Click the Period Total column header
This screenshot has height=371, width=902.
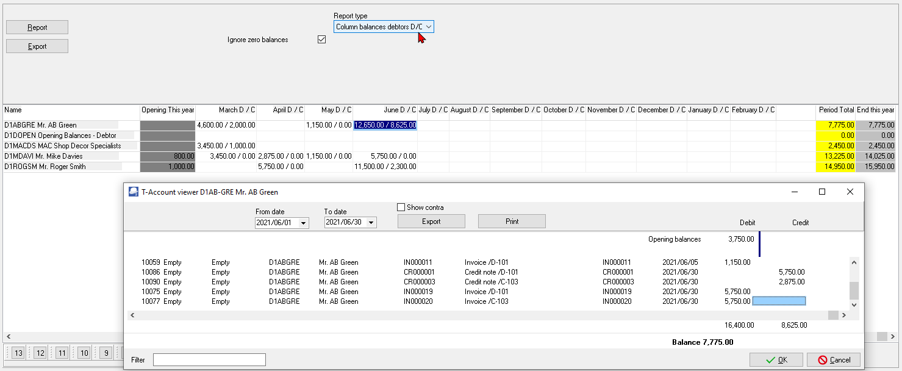[836, 110]
